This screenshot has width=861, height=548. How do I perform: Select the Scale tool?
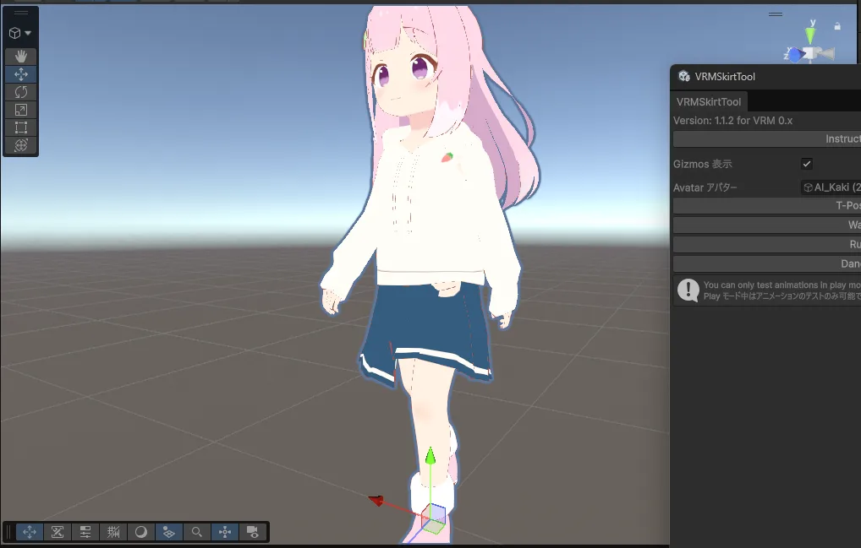pyautogui.click(x=21, y=110)
